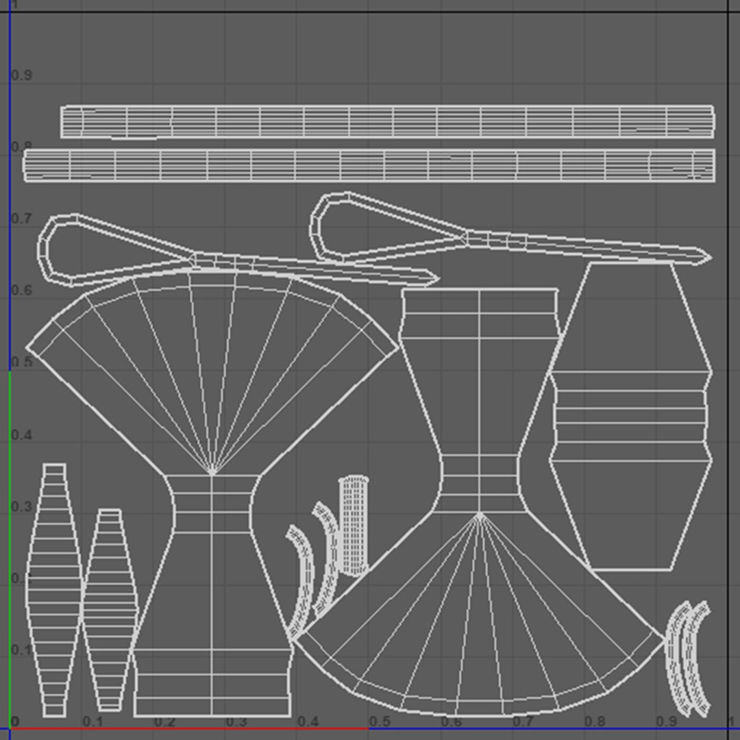The height and width of the screenshot is (740, 740).
Task: Click the 0.6 label on horizontal axis
Action: point(452,721)
